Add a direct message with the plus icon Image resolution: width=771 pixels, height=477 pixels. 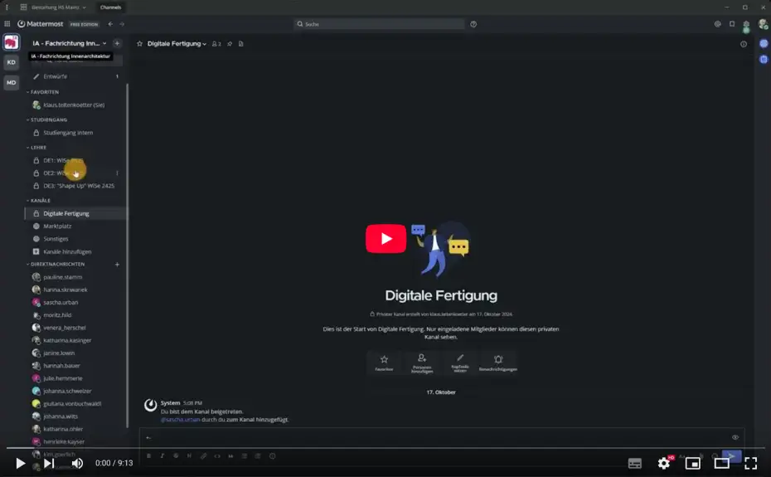click(117, 265)
